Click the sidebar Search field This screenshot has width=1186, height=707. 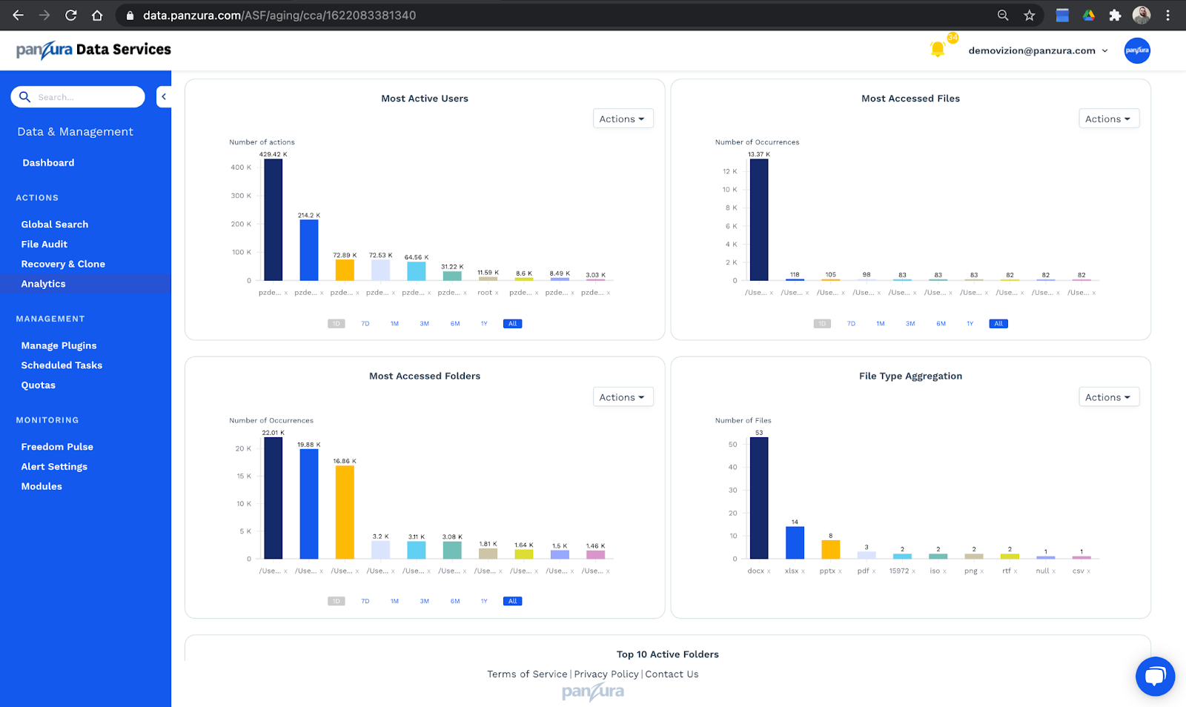click(78, 97)
